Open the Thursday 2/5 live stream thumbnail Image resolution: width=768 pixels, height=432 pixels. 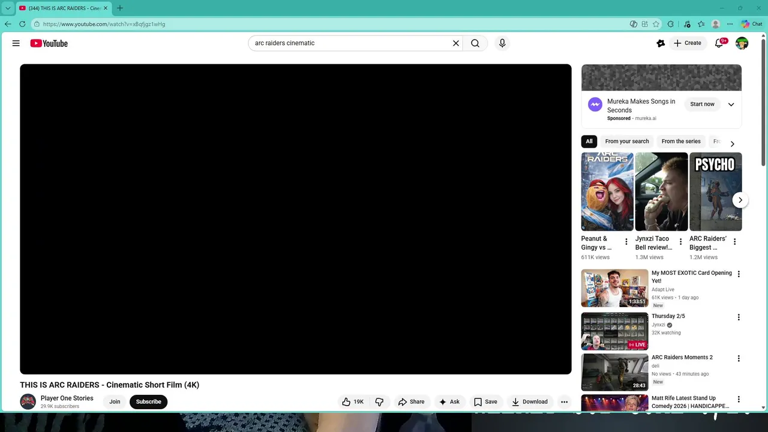614,331
